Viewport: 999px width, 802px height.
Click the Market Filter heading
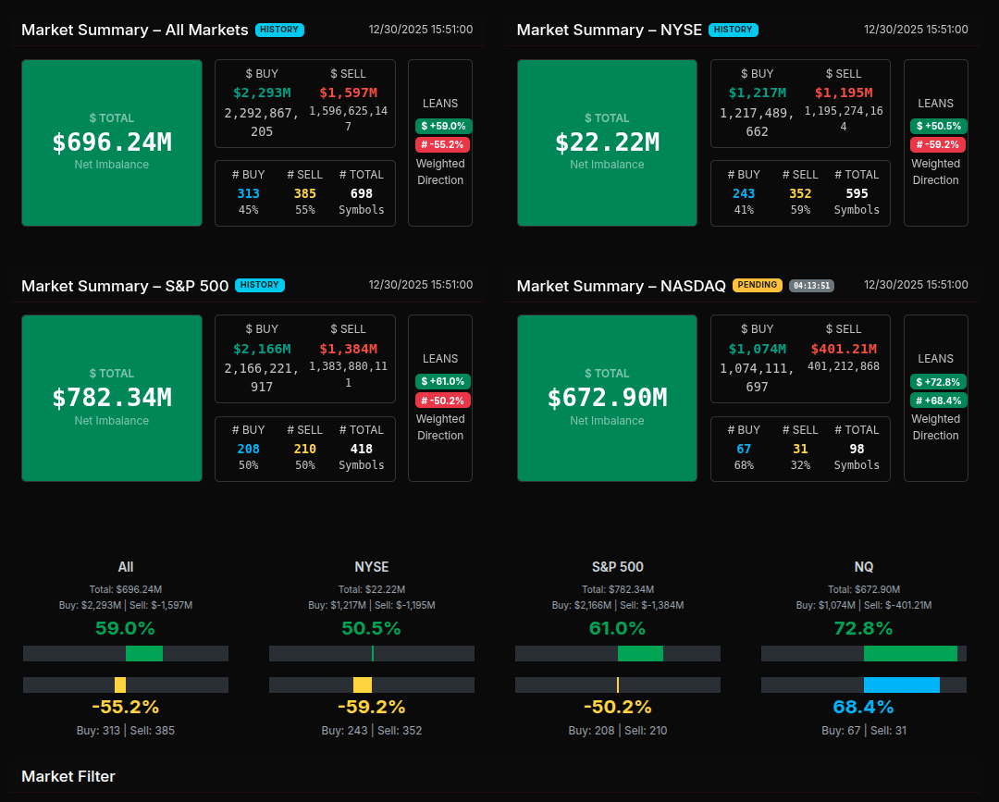click(x=68, y=776)
